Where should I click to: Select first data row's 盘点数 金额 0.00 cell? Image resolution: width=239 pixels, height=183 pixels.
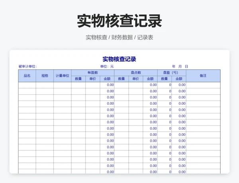pos(150,85)
